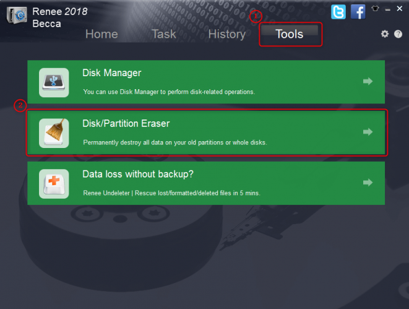
Task: Select the Tools tab
Action: click(291, 34)
